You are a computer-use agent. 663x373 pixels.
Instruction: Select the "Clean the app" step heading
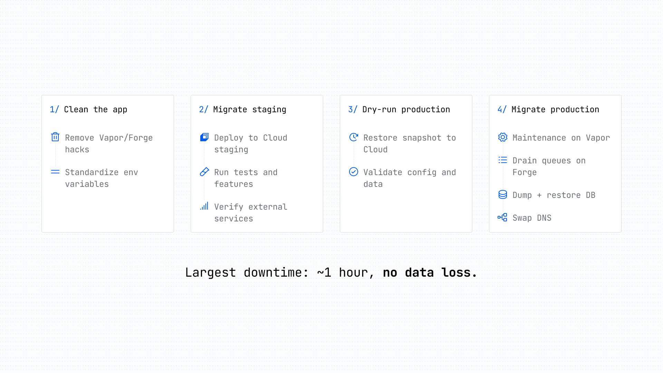[x=95, y=109]
